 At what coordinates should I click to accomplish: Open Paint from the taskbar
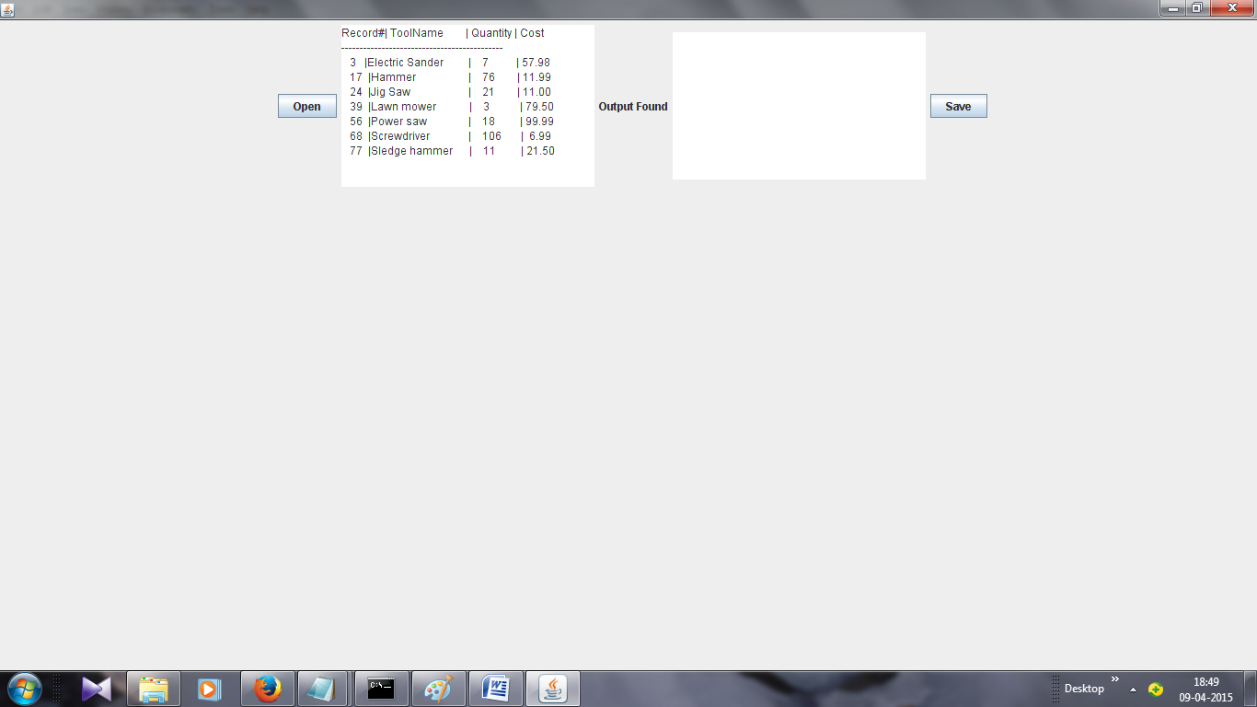click(x=439, y=689)
